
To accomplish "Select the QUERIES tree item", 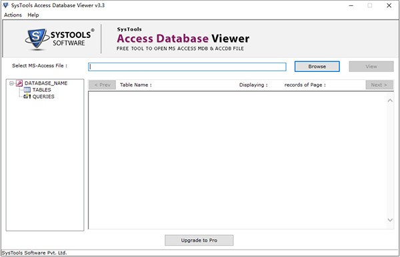I will (43, 97).
